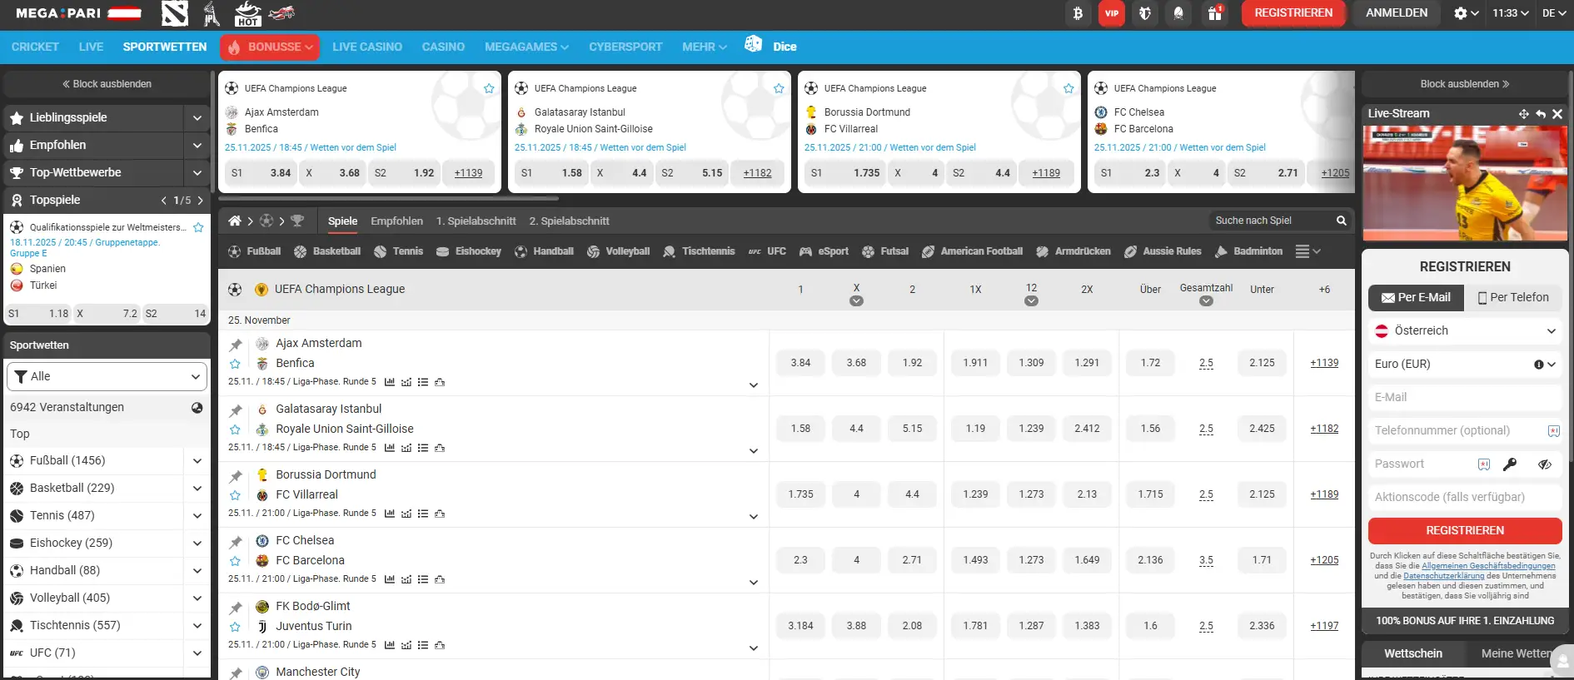Open the Österreich country dropdown
This screenshot has height=680, width=1574.
point(1464,330)
